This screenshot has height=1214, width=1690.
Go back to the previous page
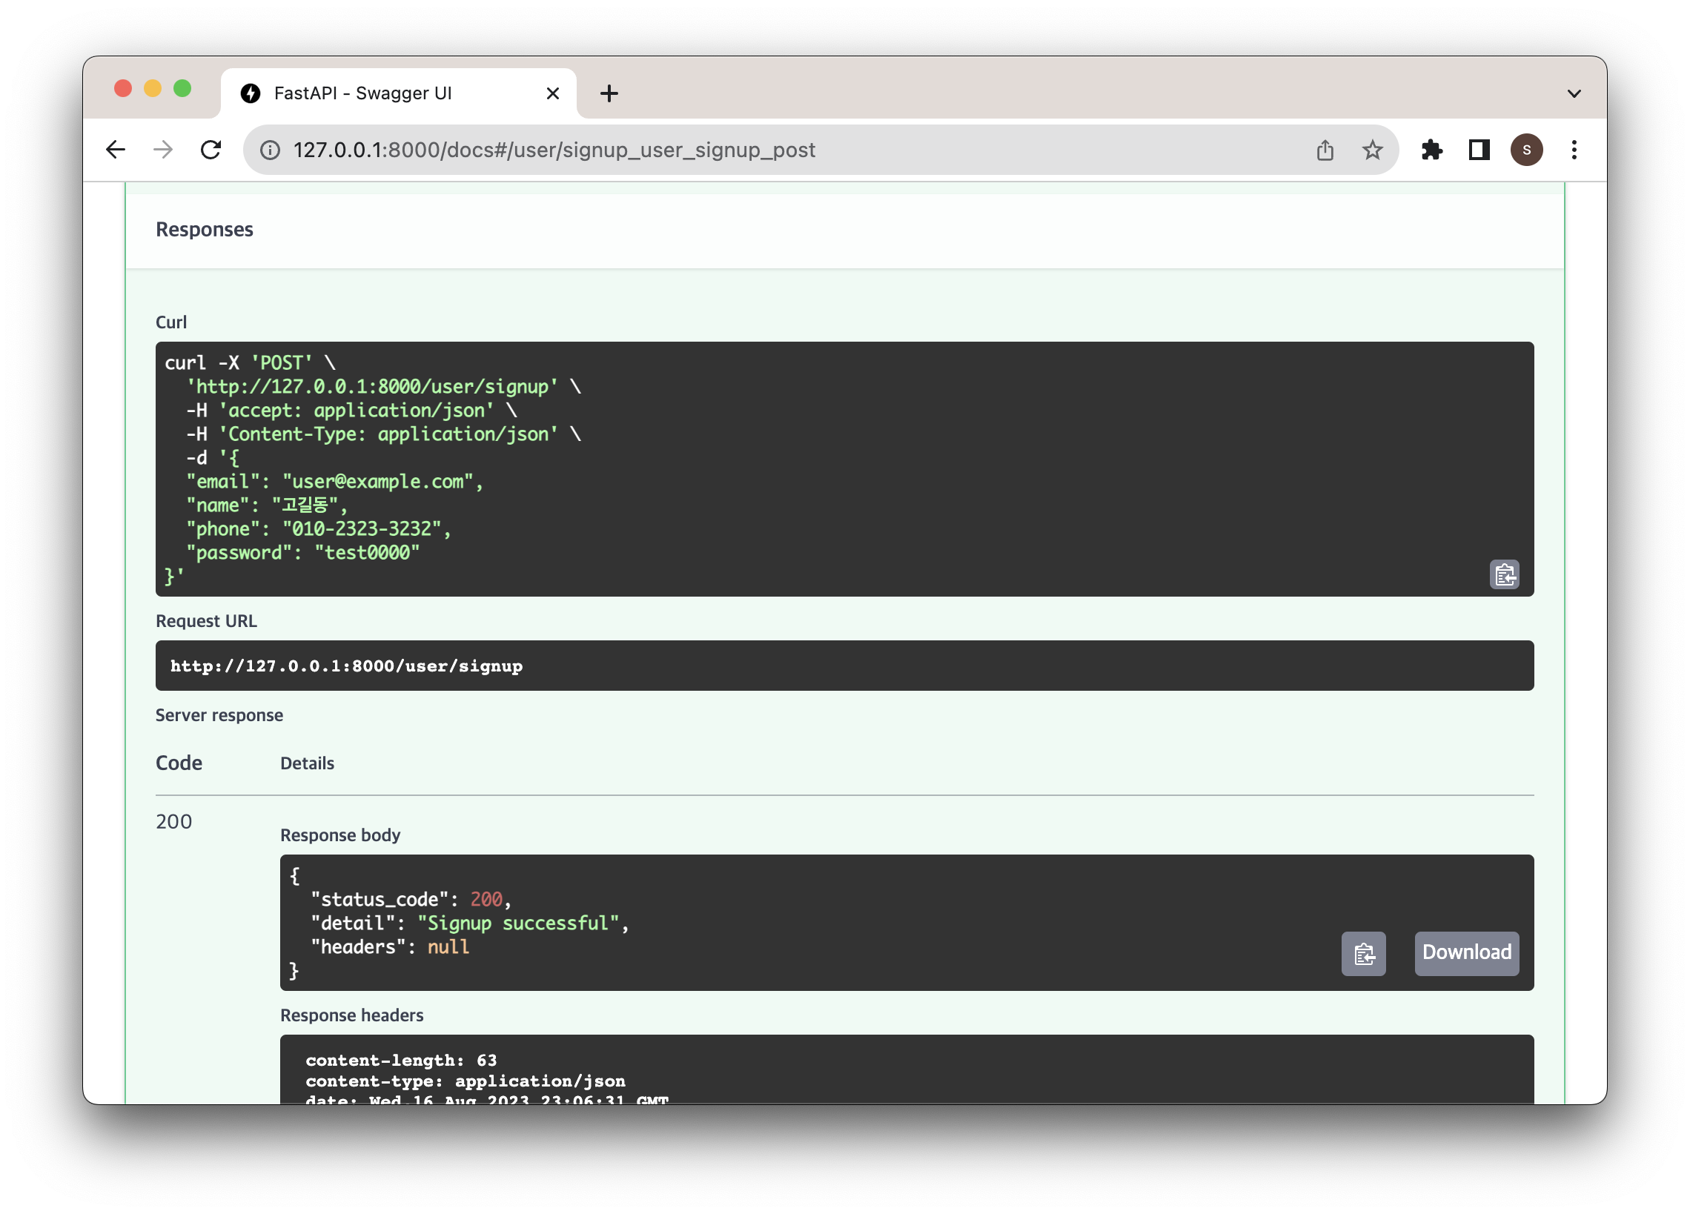[x=116, y=150]
